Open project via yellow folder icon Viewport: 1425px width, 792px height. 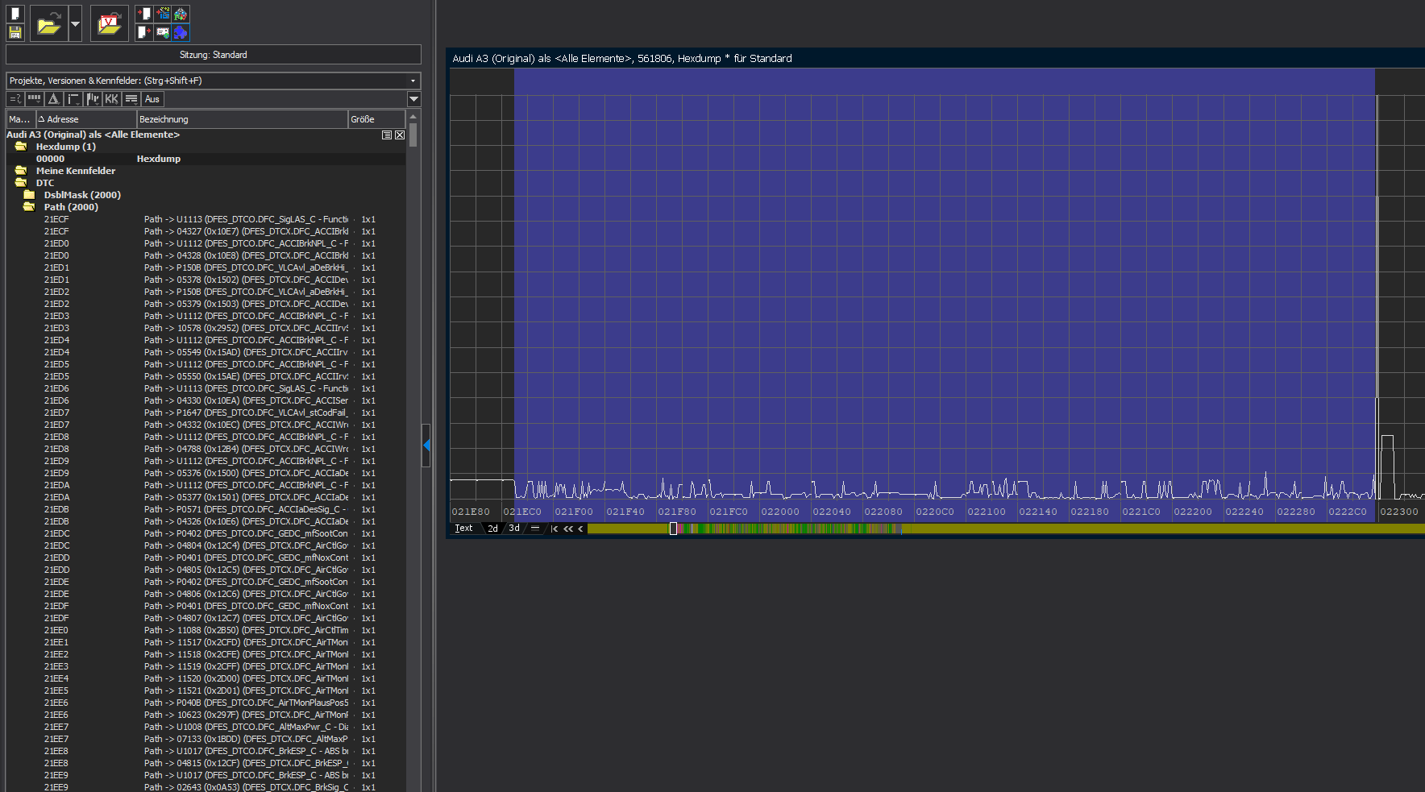pyautogui.click(x=49, y=24)
